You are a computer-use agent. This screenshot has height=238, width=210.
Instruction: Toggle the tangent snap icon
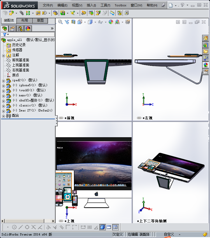(48, 227)
